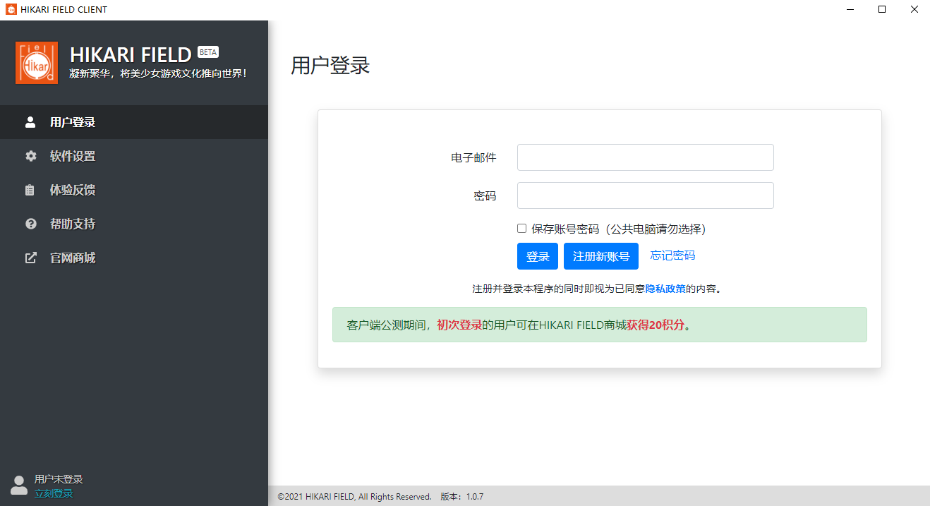Click the 用户未登录 status text
Image resolution: width=930 pixels, height=506 pixels.
point(59,479)
